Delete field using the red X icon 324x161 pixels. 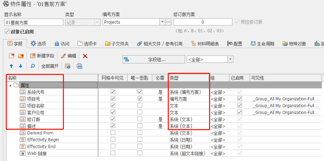pyautogui.click(x=85, y=56)
